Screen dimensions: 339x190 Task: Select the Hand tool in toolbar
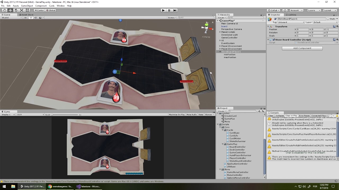pos(5,10)
